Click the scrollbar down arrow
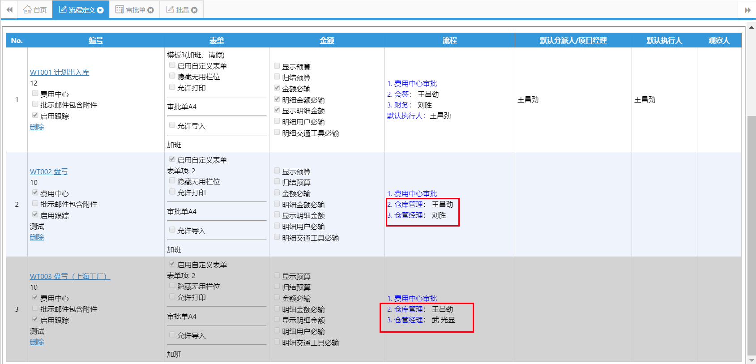Image resolution: width=756 pixels, height=364 pixels. pyautogui.click(x=752, y=360)
